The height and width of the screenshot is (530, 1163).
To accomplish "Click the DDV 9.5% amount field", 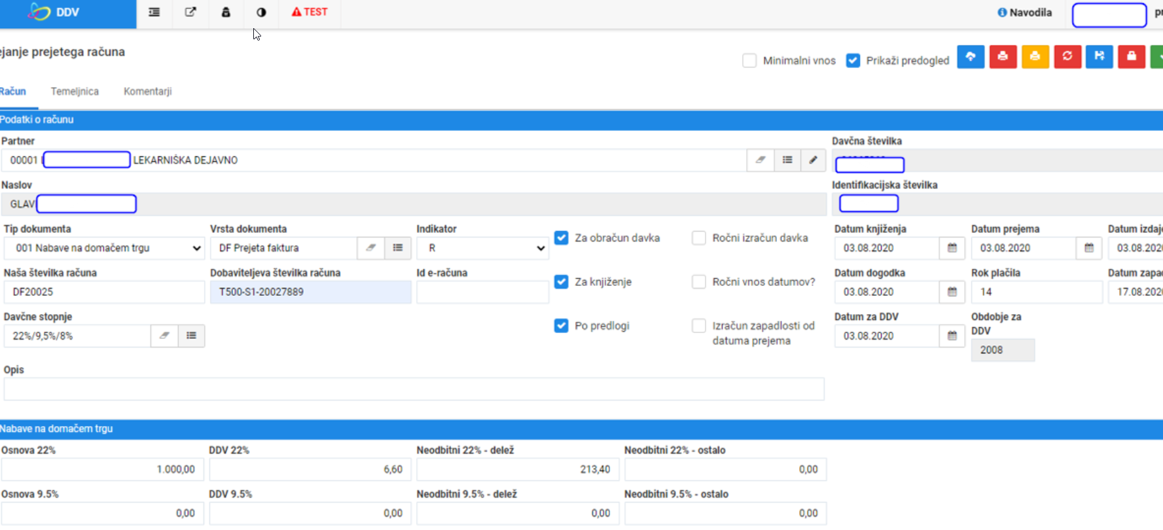I will [310, 513].
